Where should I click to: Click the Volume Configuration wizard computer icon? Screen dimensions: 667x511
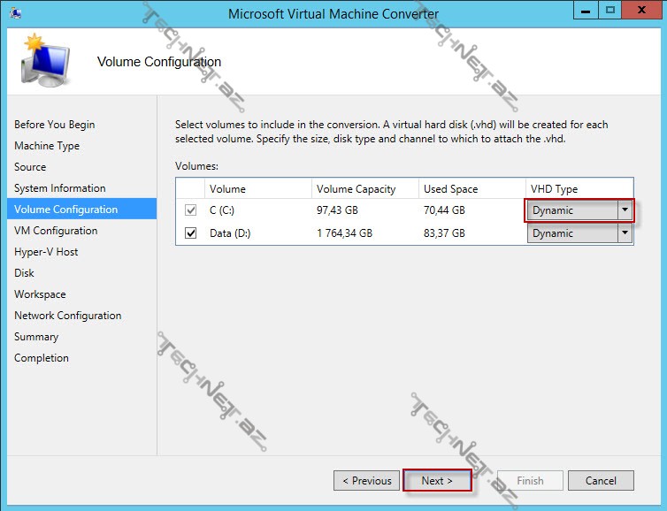[44, 61]
